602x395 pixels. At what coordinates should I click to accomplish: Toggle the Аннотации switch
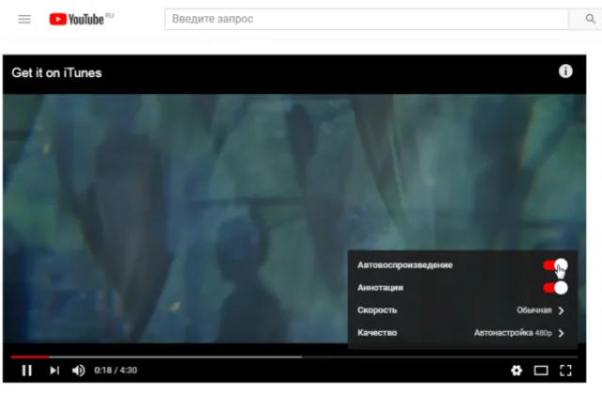point(555,288)
